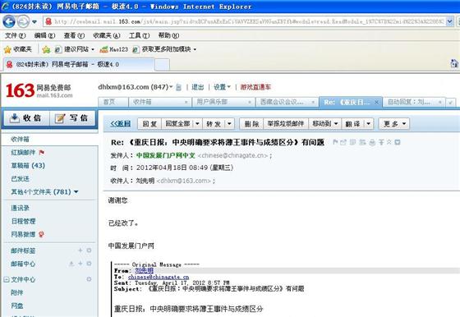Click IE home icon at toolbar right
This screenshot has height=317, width=460.
point(453,63)
